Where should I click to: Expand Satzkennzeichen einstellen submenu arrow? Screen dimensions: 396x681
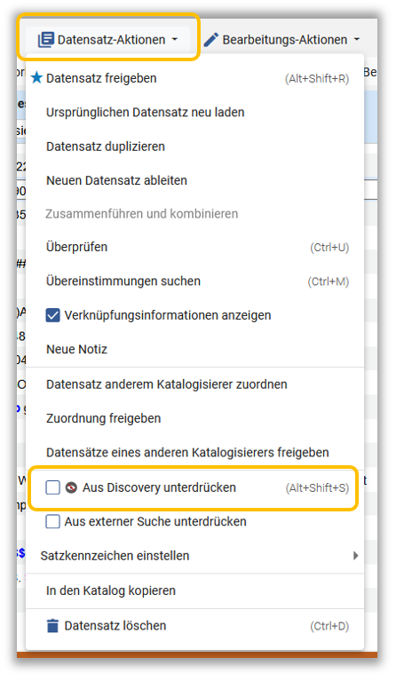(356, 556)
